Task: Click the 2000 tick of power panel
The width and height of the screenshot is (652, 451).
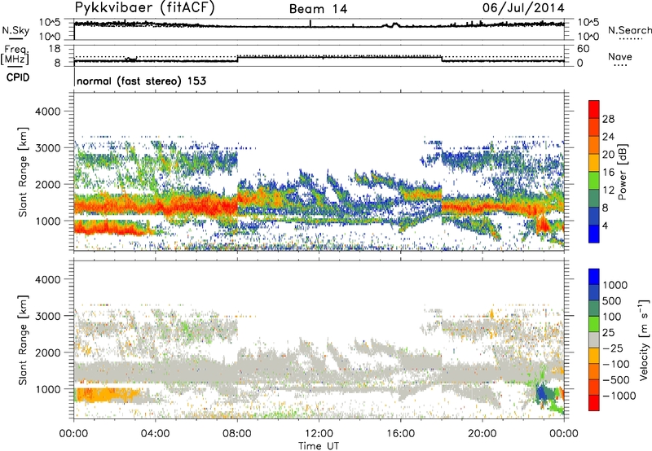Action: (x=47, y=184)
